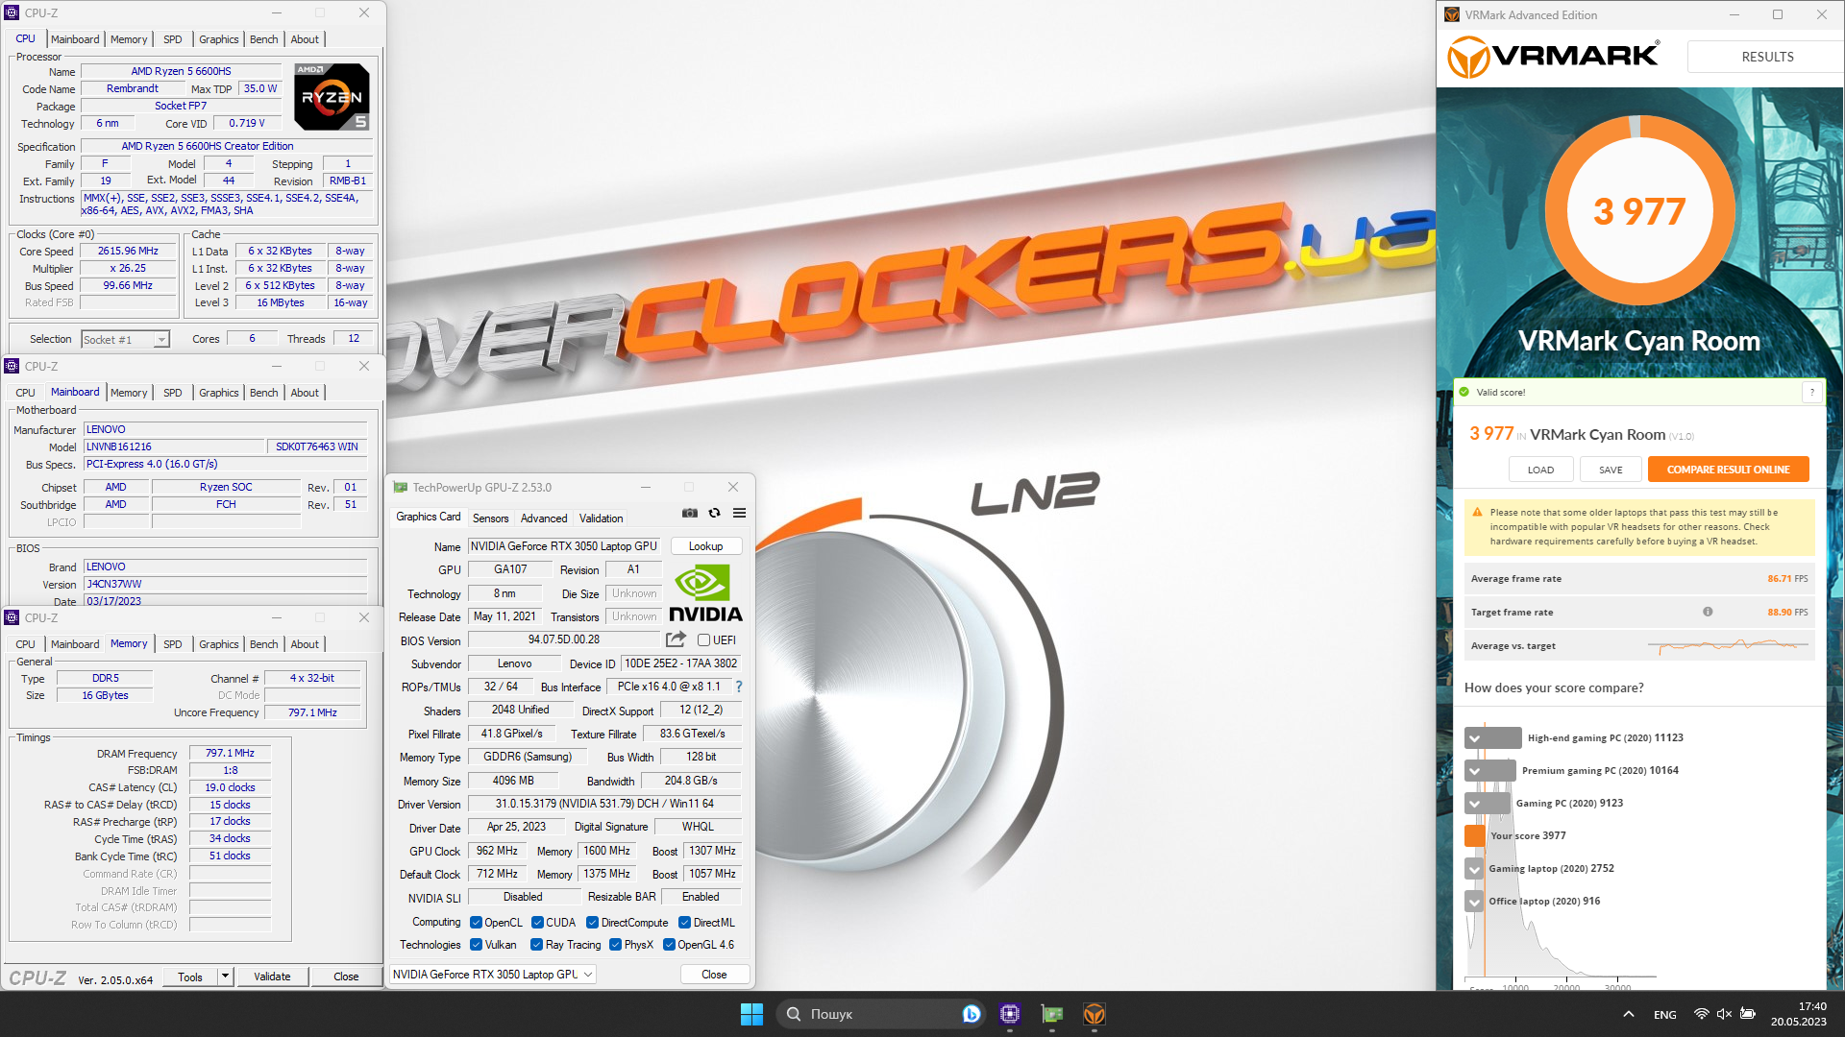
Task: Click the Tools button in CPU-Z
Action: click(x=190, y=977)
